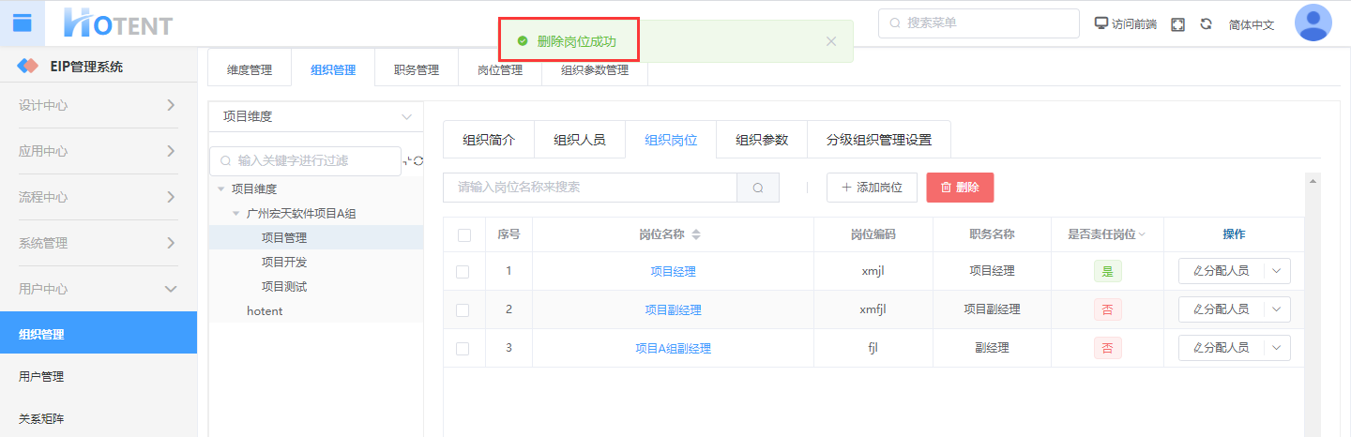Switch to the 职务管理 tab
1351x437 pixels.
[417, 70]
